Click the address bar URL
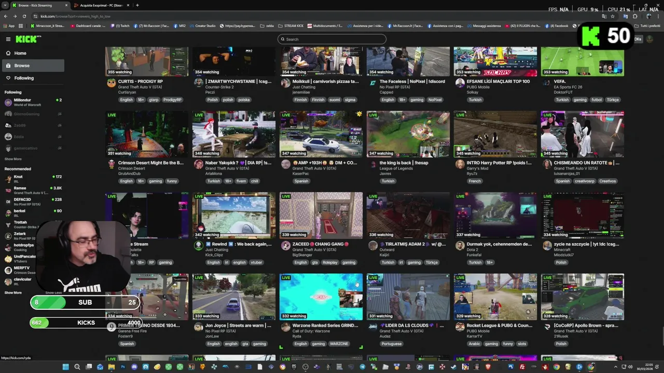Image resolution: width=664 pixels, height=373 pixels. [x=76, y=16]
